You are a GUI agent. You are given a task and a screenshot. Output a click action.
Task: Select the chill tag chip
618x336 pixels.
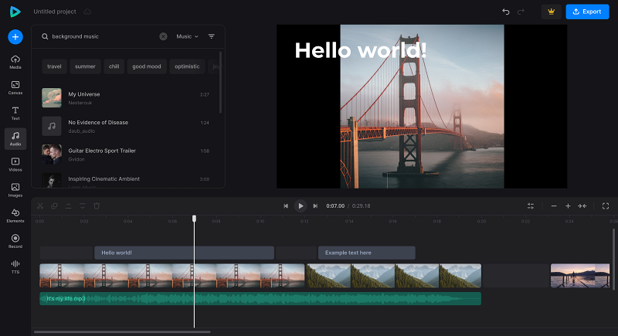pyautogui.click(x=114, y=66)
